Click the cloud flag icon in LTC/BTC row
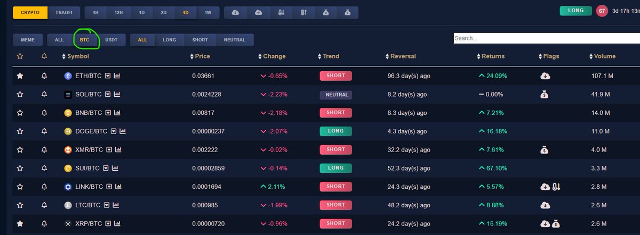640x235 pixels. [x=545, y=205]
